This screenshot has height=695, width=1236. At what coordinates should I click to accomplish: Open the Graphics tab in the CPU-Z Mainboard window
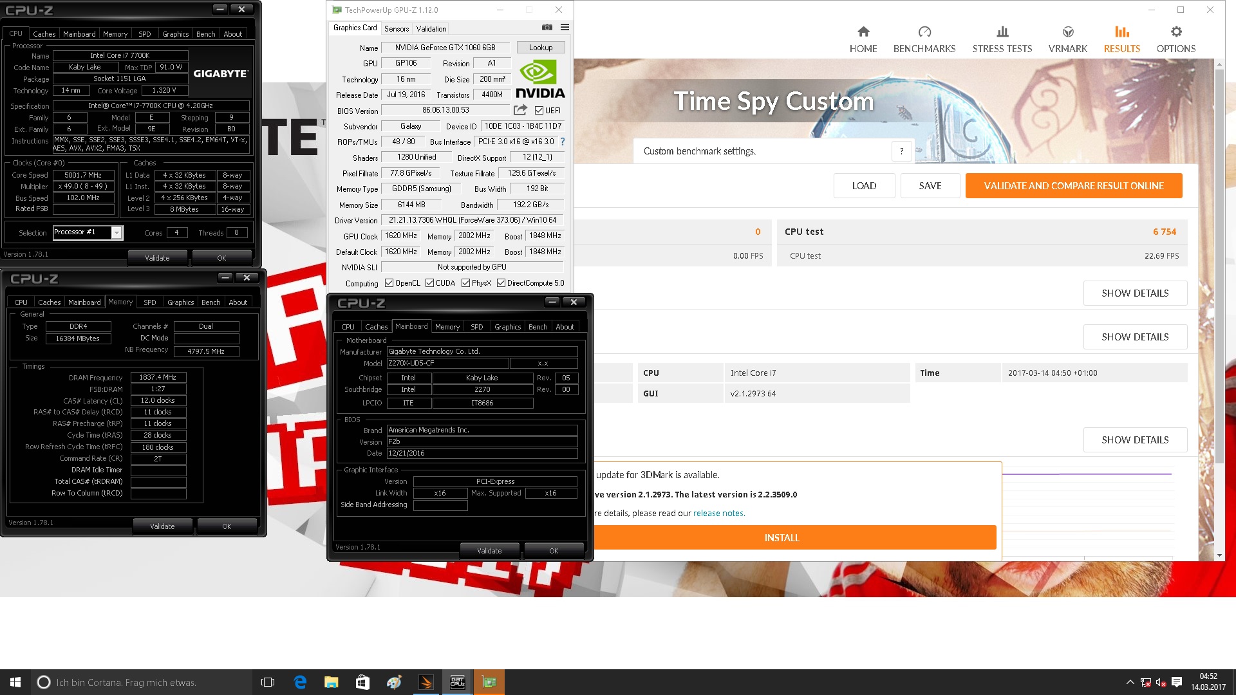(507, 327)
